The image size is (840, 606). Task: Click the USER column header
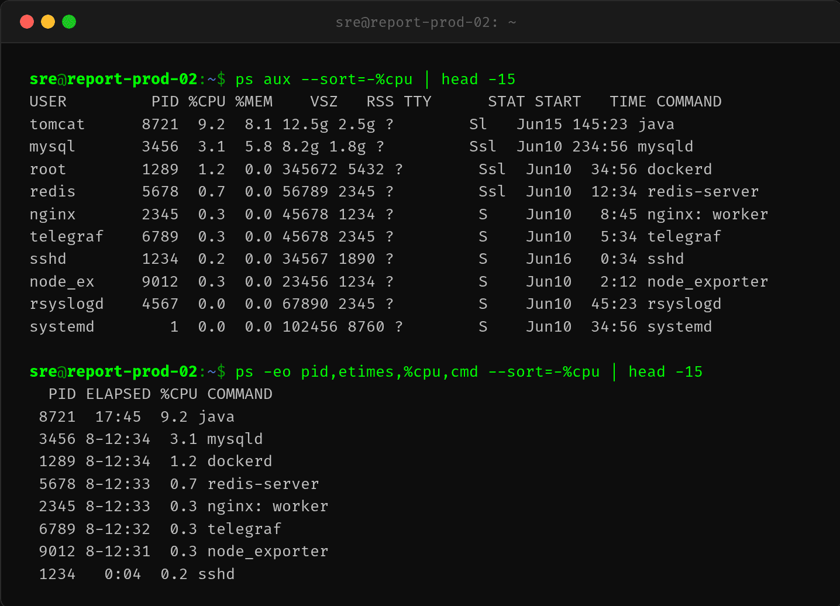tap(48, 102)
